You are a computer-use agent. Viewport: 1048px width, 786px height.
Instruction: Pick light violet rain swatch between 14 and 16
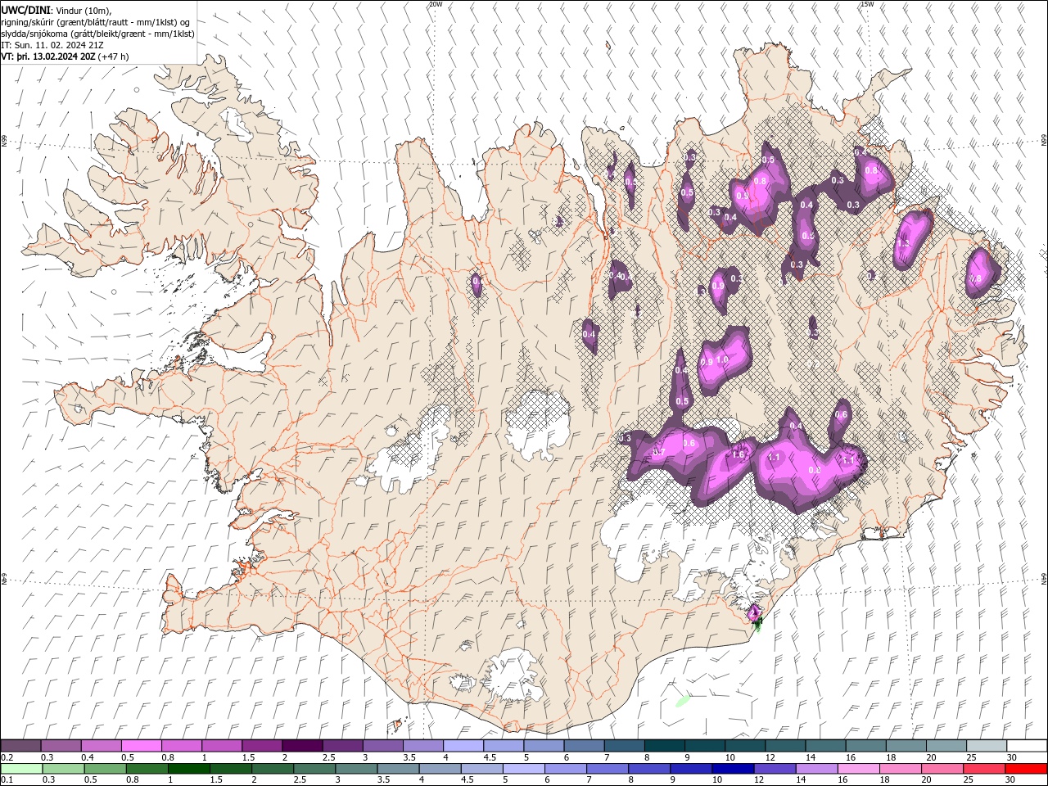point(815,769)
